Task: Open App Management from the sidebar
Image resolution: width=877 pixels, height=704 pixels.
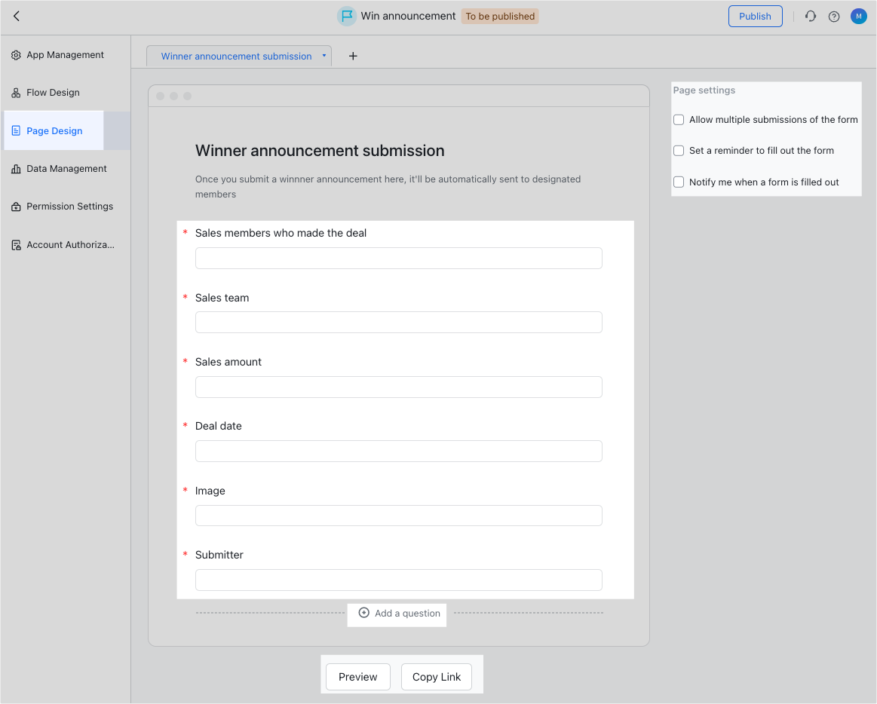Action: click(x=66, y=54)
